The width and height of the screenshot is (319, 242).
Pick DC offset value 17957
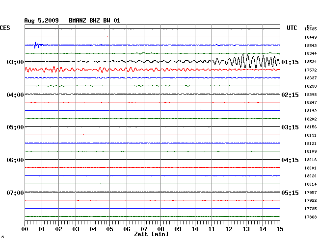pyautogui.click(x=311, y=193)
